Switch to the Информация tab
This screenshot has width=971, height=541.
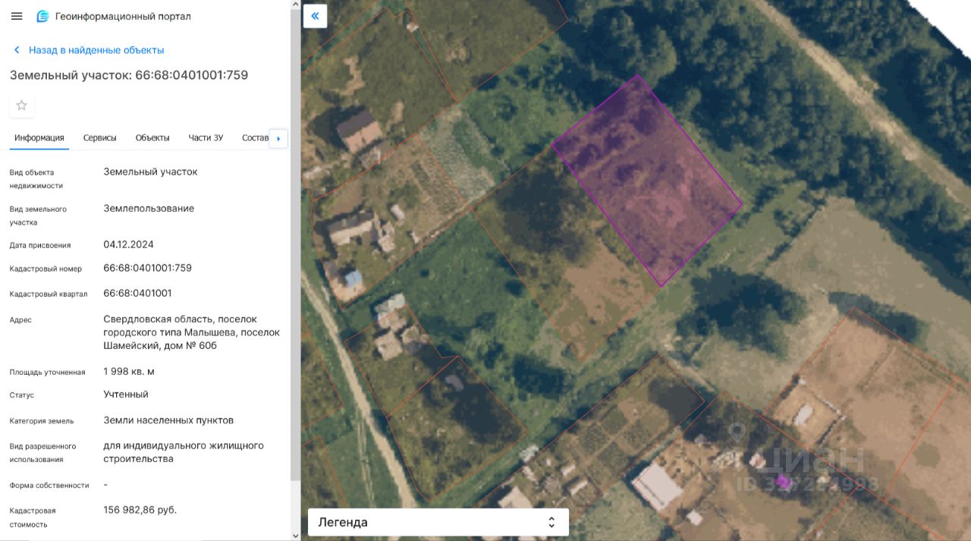39,138
